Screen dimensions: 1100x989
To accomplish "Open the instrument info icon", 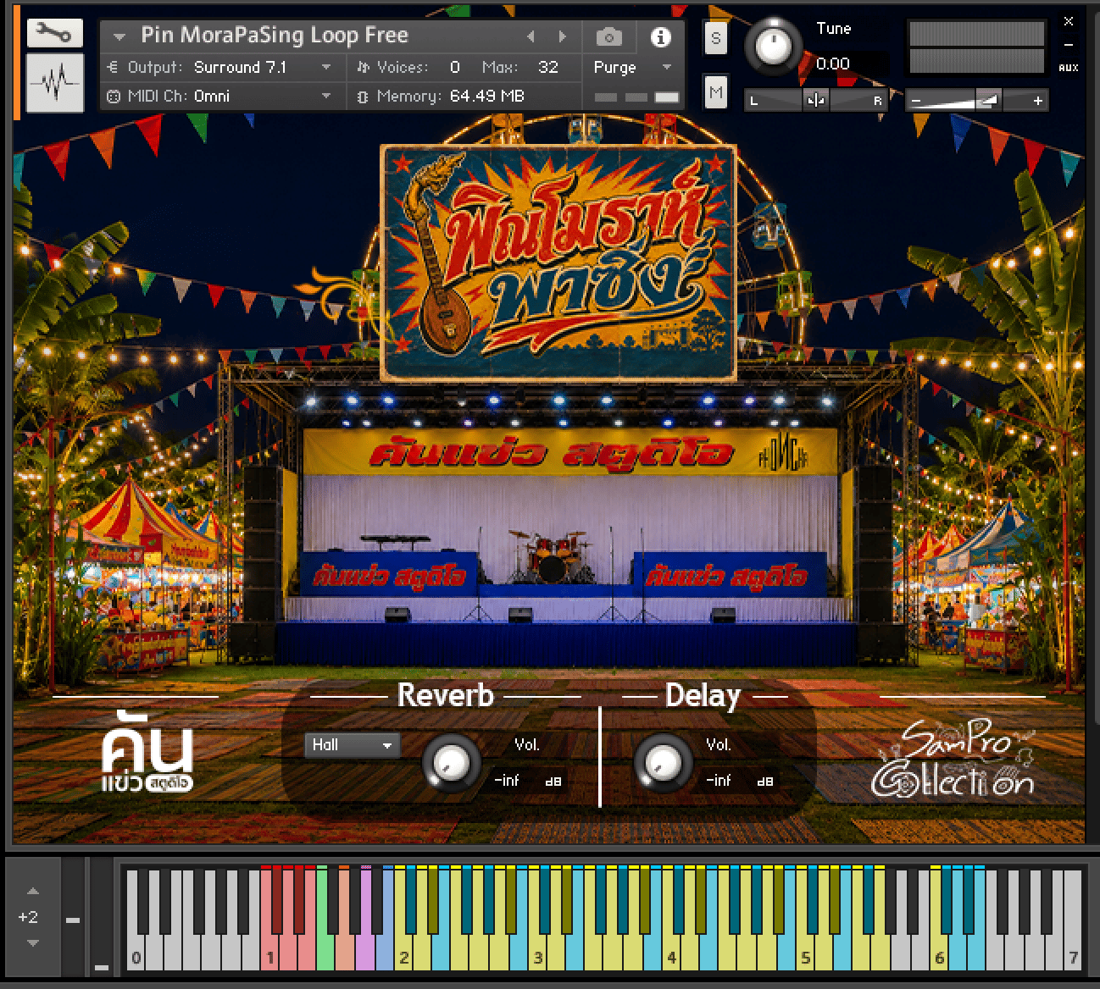I will 660,37.
